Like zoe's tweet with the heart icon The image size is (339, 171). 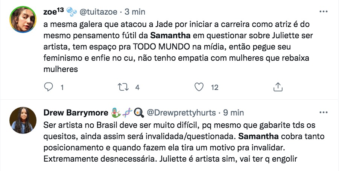pyautogui.click(x=199, y=87)
